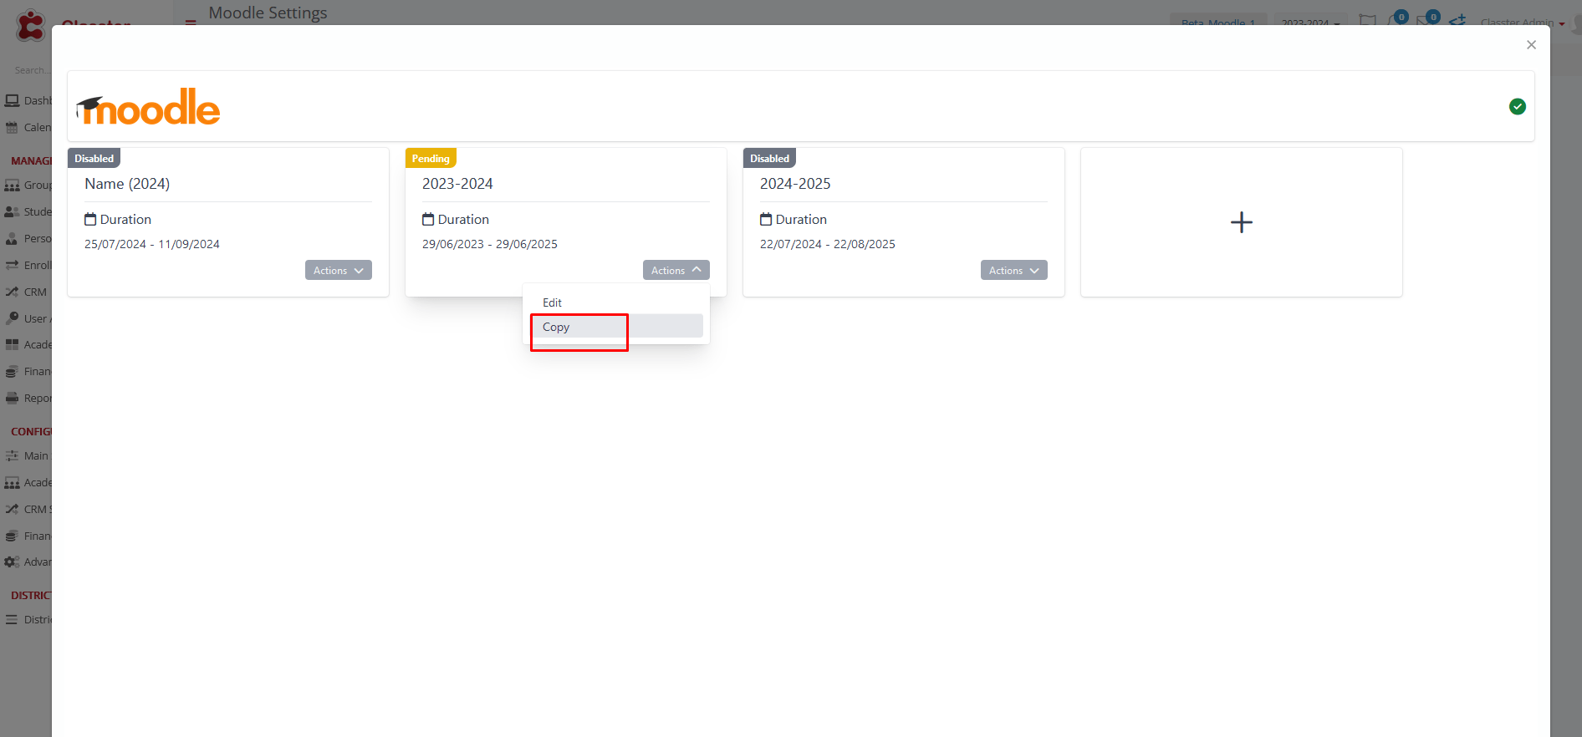Click Duration label on 2023-2024 card
Screen dimensions: 1582x737
[463, 220]
